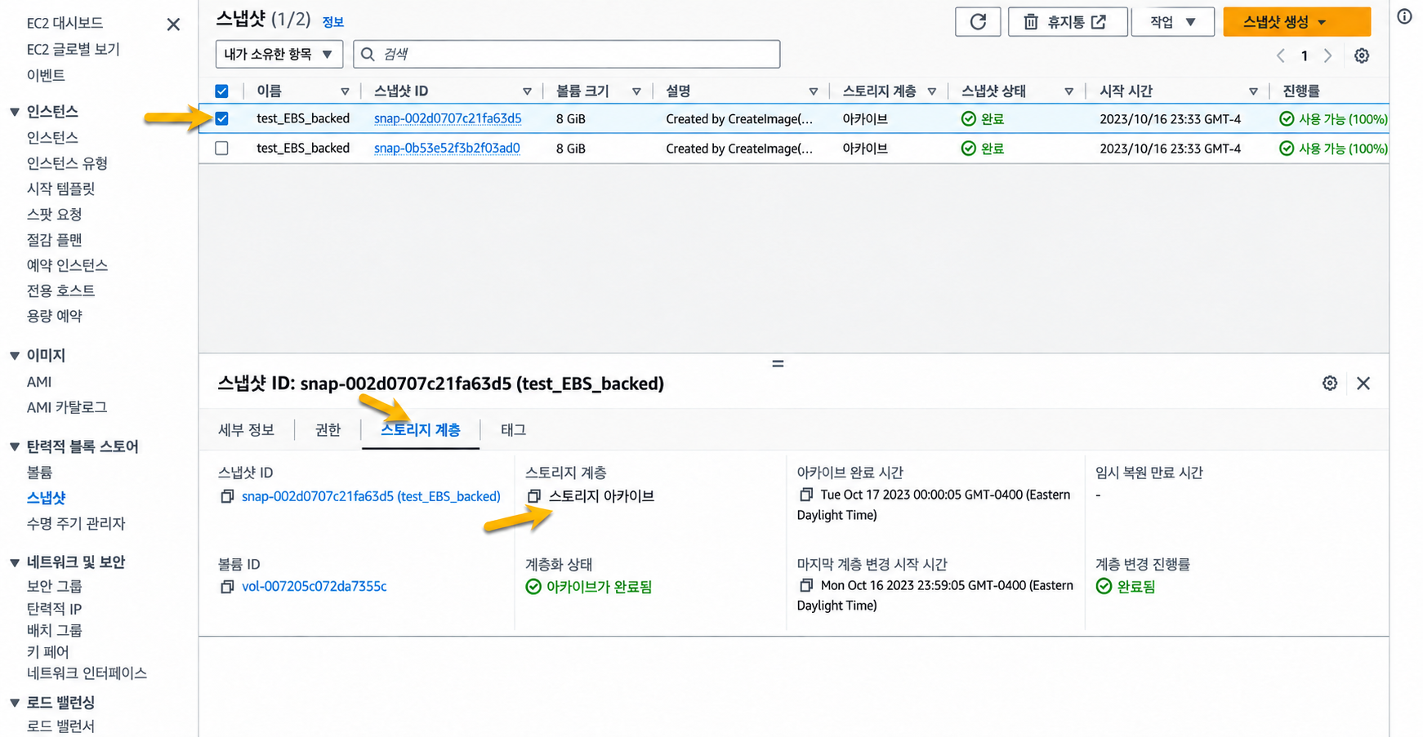
Task: Collapse the 탄력적 블록 스토어 section
Action: (15, 447)
